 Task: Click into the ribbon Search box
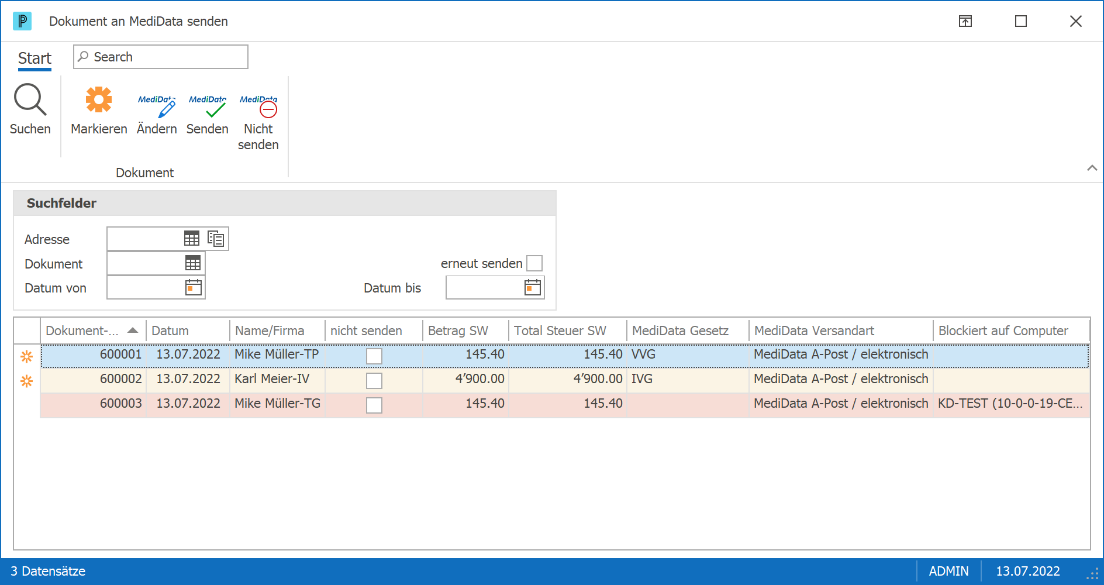pos(161,57)
